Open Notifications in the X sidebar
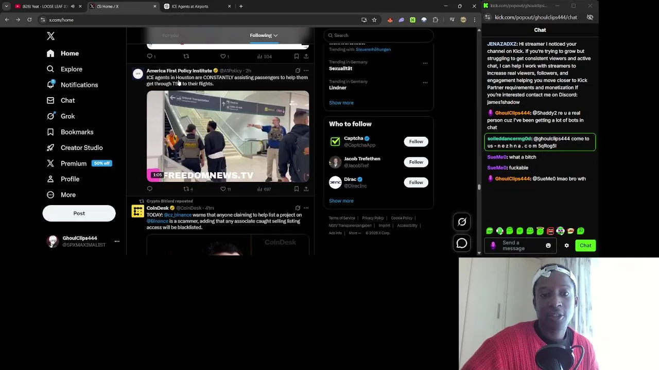 (x=72, y=85)
